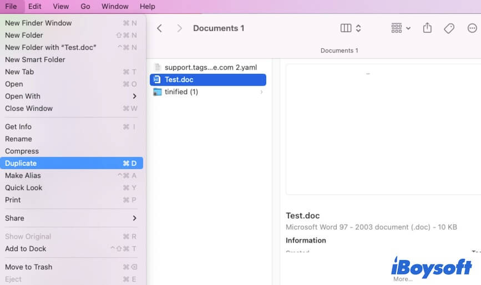Expand the Share submenu arrow
Screen dimensions: 481x285
[134, 218]
